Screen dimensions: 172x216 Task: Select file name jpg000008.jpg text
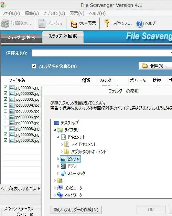pyautogui.click(x=27, y=129)
